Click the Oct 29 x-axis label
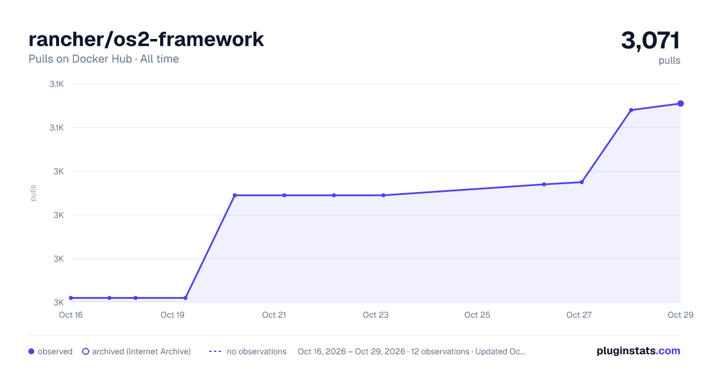The image size is (709, 372). tap(679, 315)
